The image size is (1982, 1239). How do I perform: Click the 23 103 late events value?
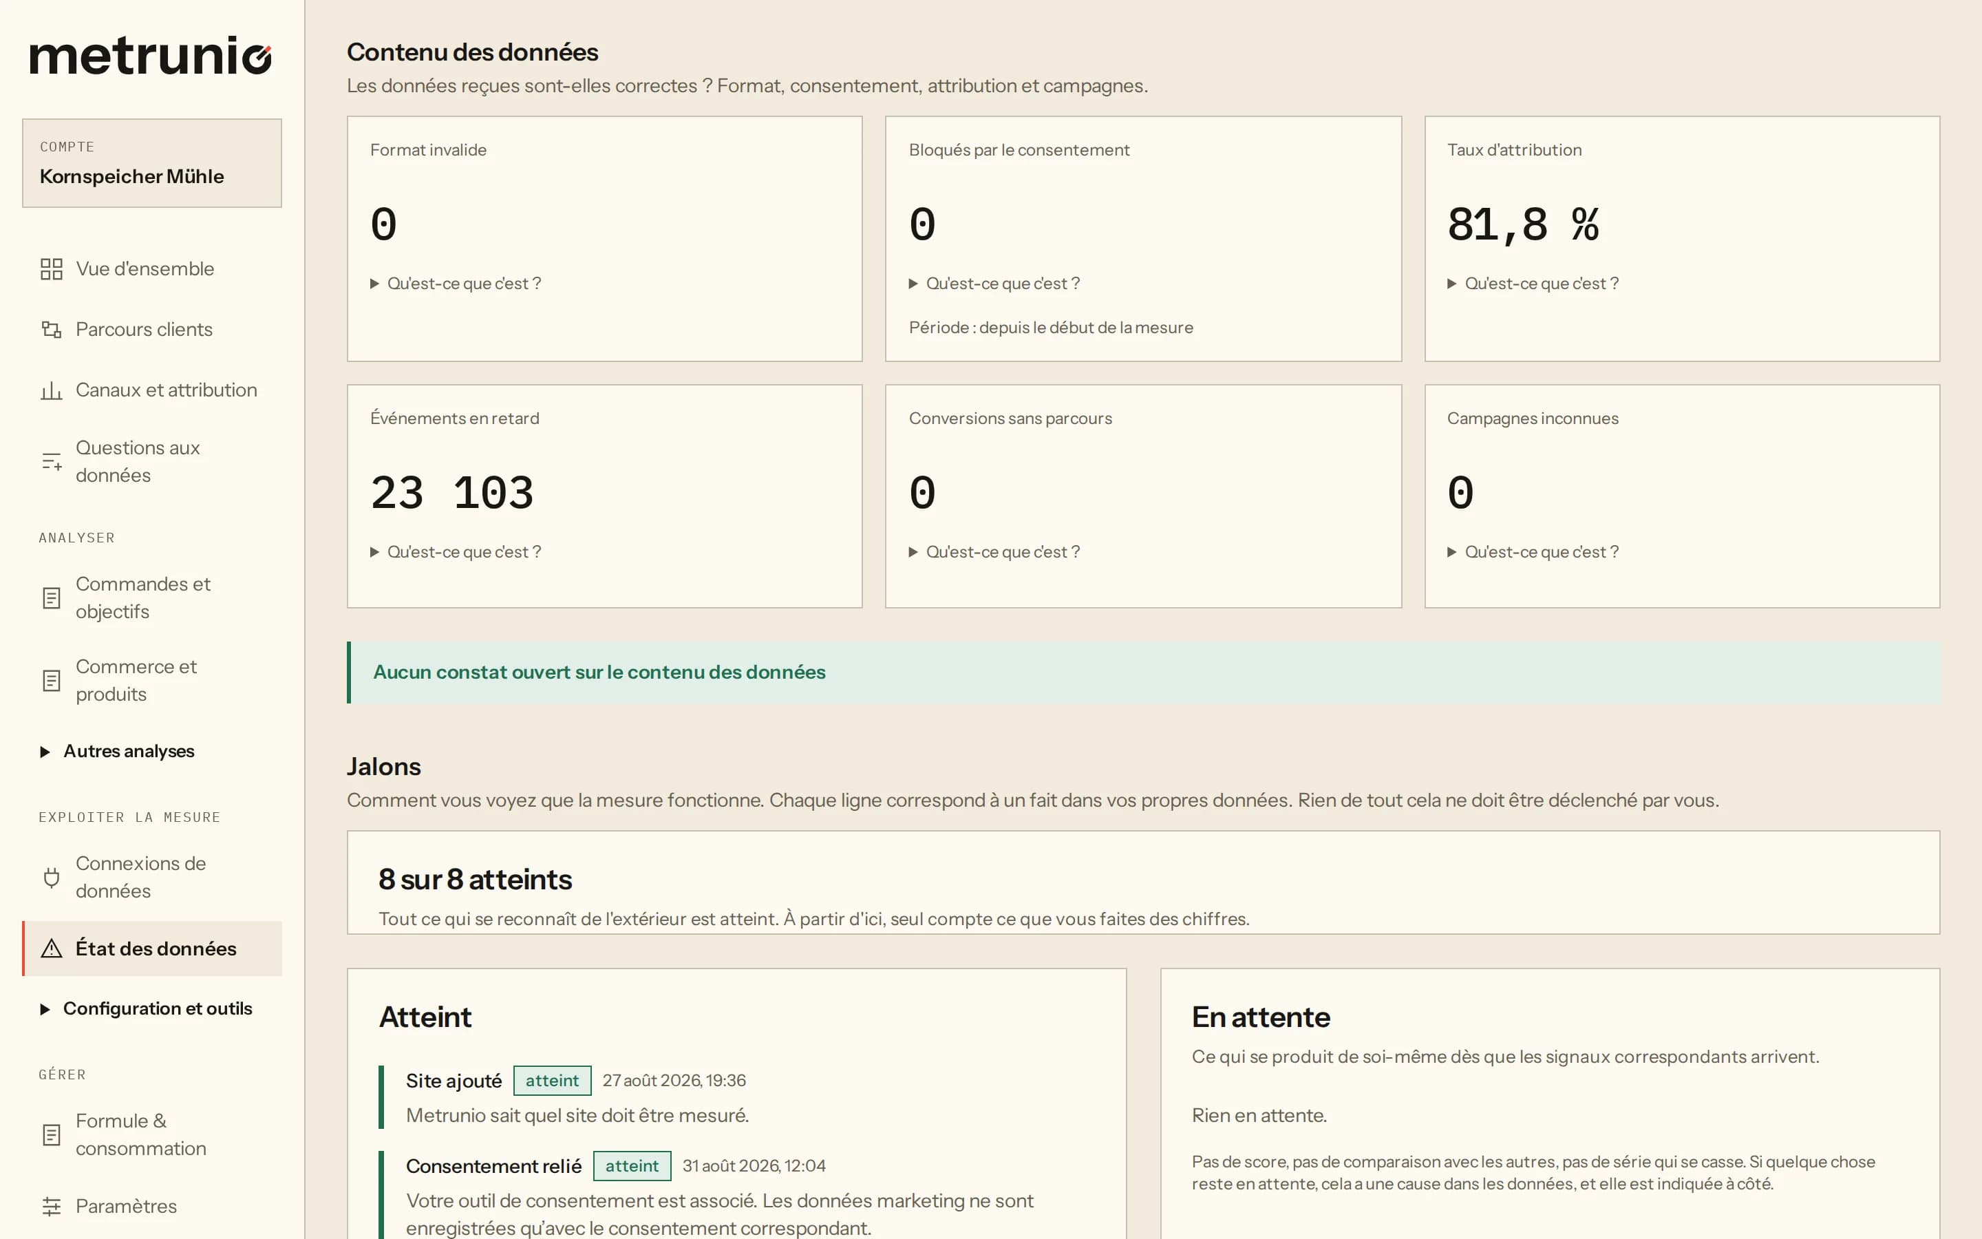(x=452, y=494)
